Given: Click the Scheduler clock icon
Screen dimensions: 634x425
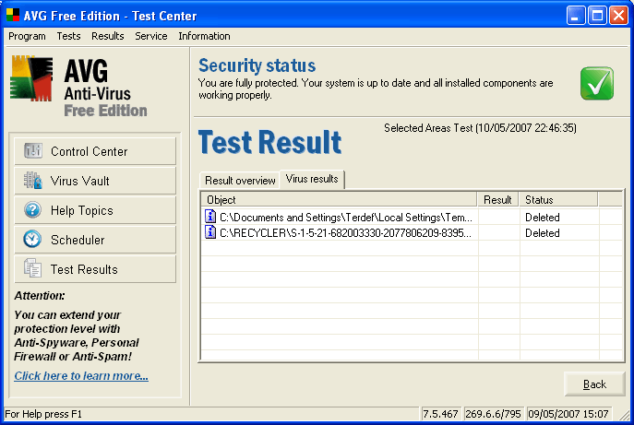Looking at the screenshot, I should click(x=32, y=239).
